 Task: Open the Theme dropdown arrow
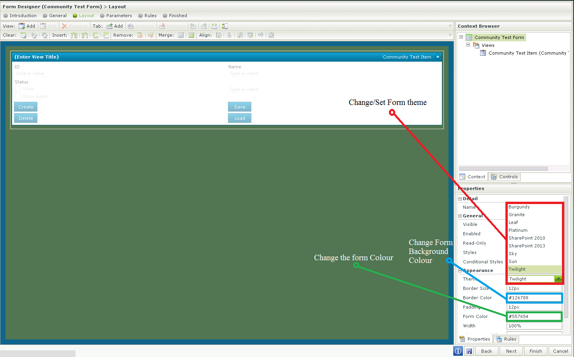[x=558, y=279]
